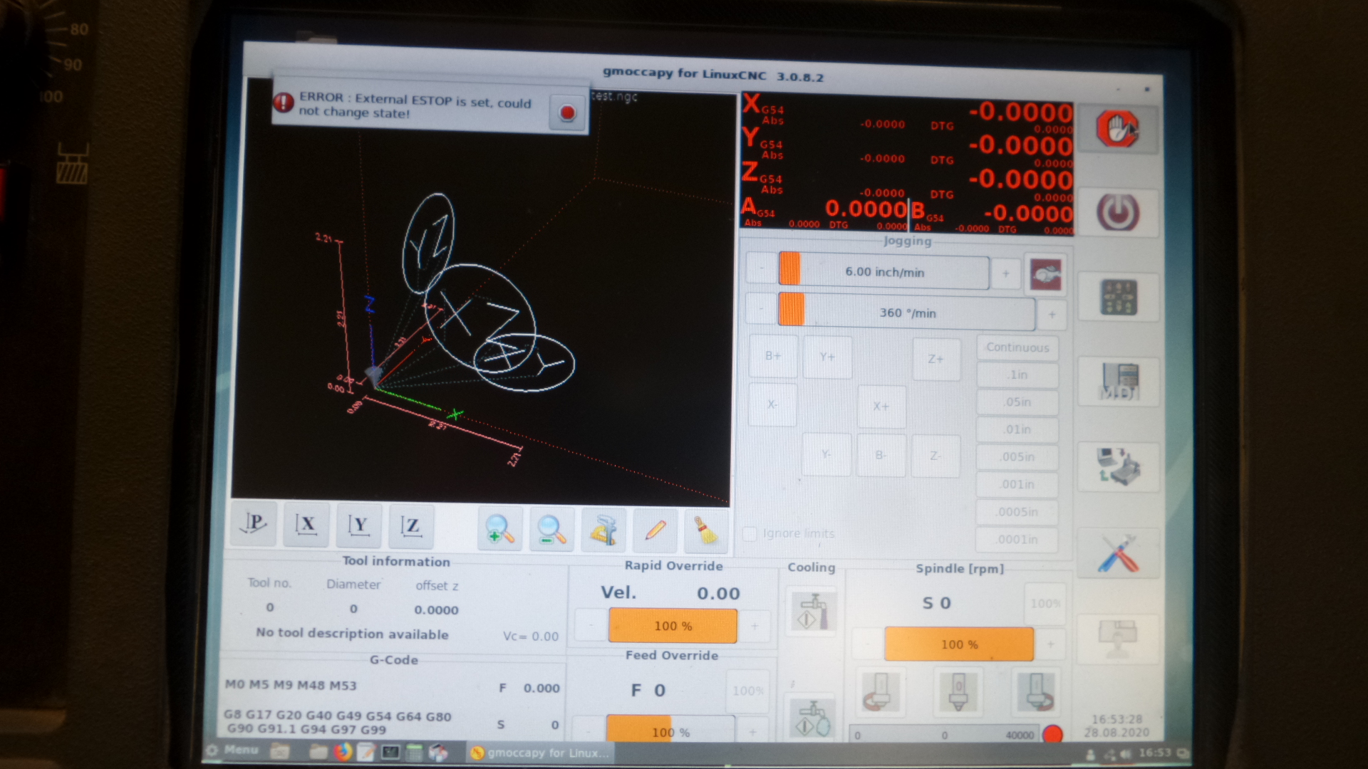
Task: Decrease spindle override with minus
Action: click(x=867, y=644)
